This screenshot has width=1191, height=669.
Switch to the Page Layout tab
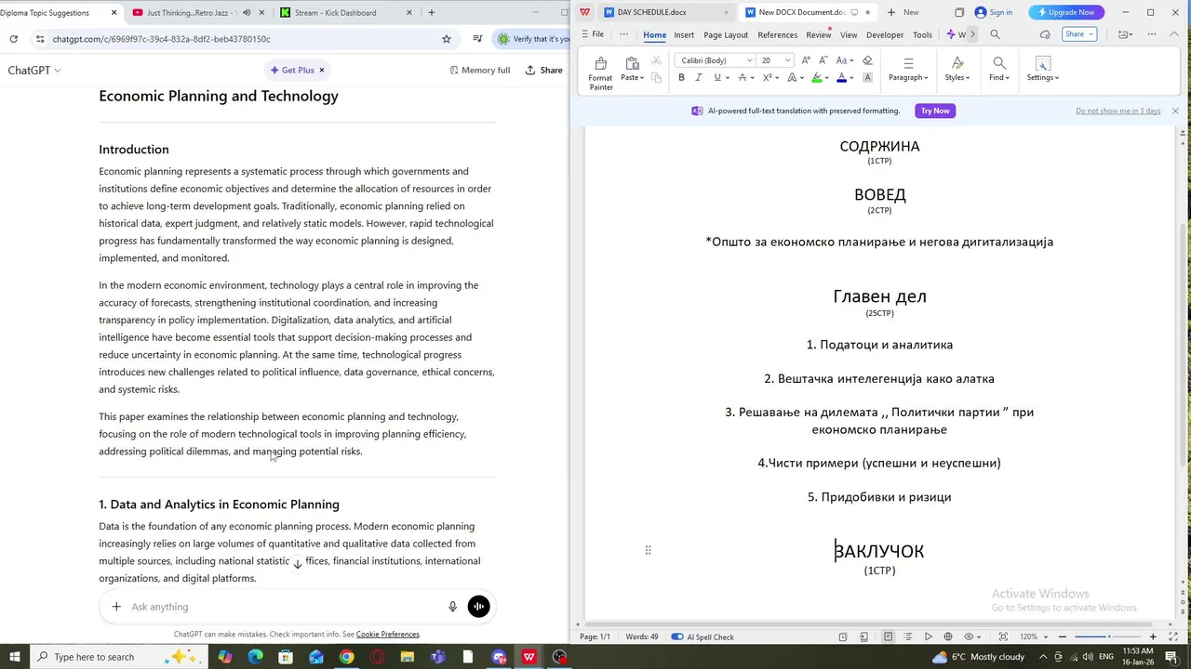(726, 34)
